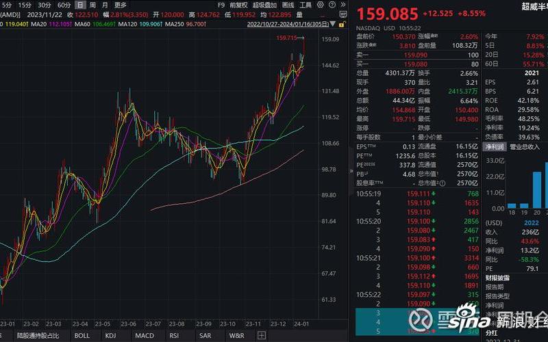Open 前复权 adjustment dropdown
The height and width of the screenshot is (342, 548).
[x=238, y=5]
